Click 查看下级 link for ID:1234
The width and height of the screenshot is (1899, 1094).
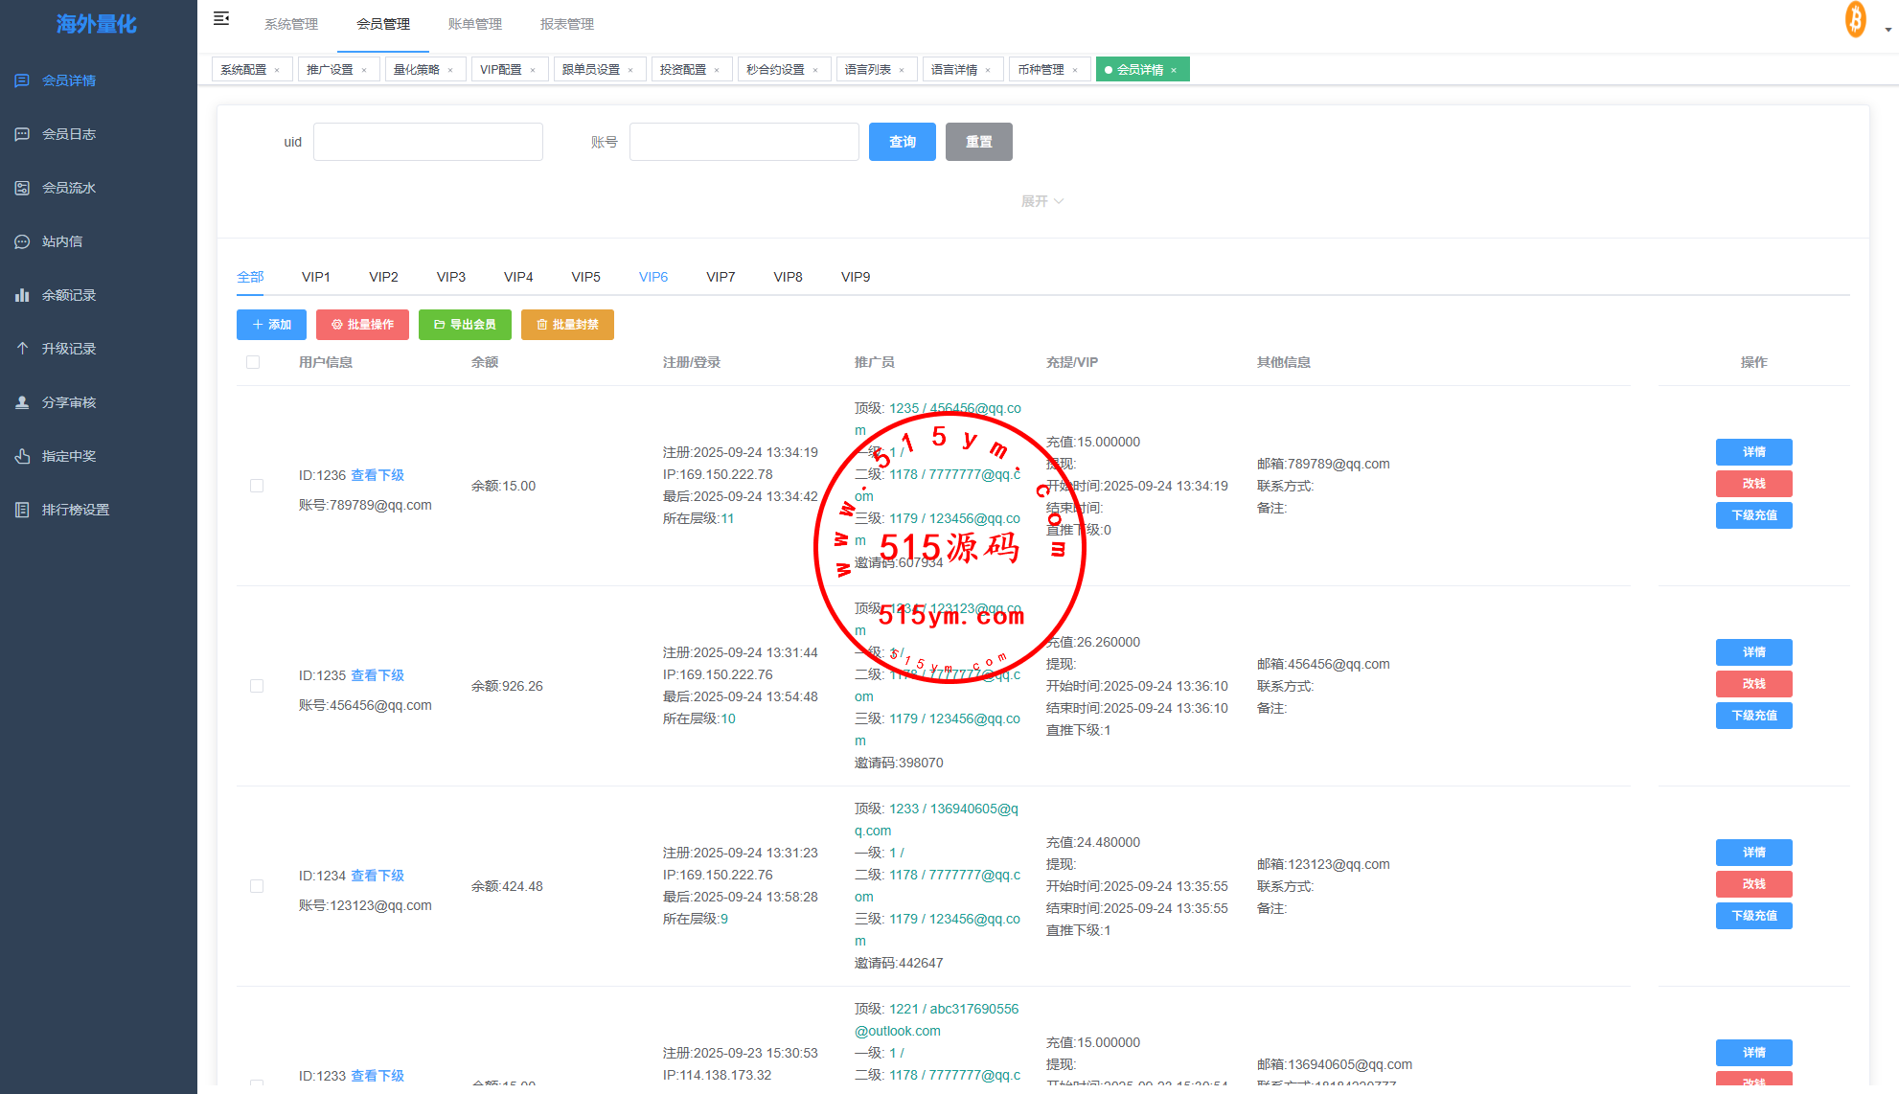pos(378,876)
